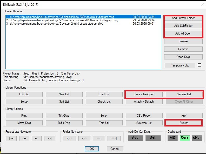
Task: Click Sort List button
Action: click(x=64, y=102)
